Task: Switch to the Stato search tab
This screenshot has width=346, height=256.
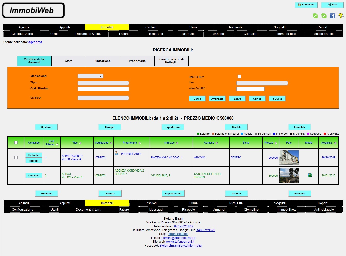Action: coord(68,61)
